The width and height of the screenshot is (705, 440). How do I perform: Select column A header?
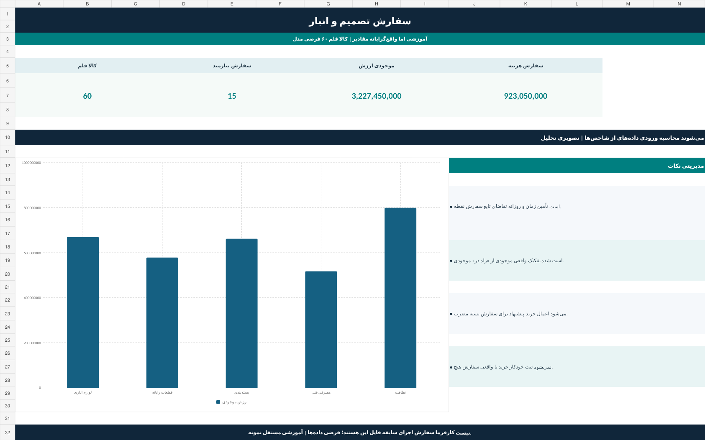(x=39, y=4)
